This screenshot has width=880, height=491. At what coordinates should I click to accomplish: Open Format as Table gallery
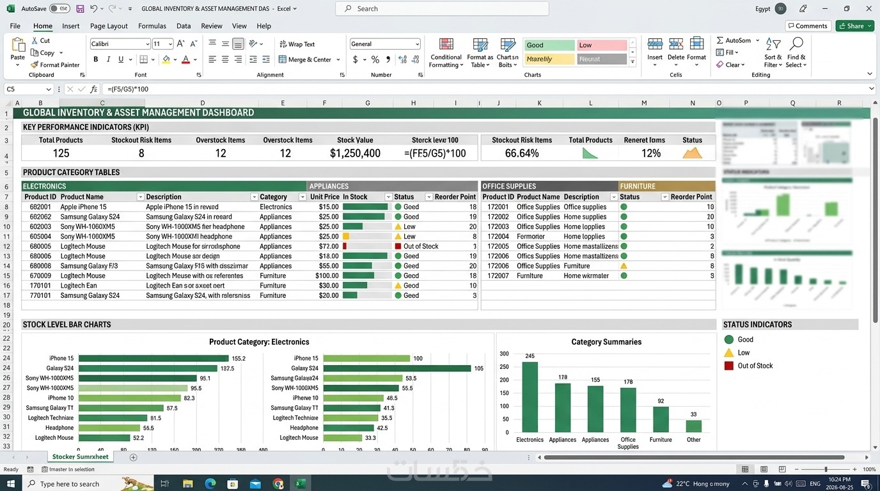click(x=480, y=53)
